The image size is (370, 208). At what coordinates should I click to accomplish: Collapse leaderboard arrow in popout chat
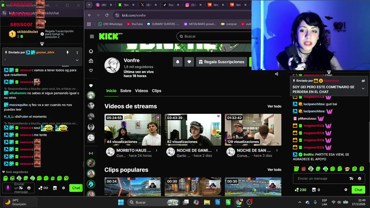[x=42, y=44]
